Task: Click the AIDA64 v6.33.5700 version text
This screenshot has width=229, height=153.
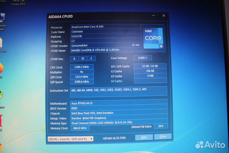Action: tap(114, 138)
